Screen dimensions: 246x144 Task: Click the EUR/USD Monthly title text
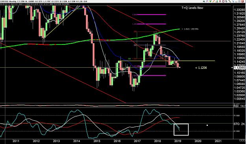pyautogui.click(x=9, y=2)
